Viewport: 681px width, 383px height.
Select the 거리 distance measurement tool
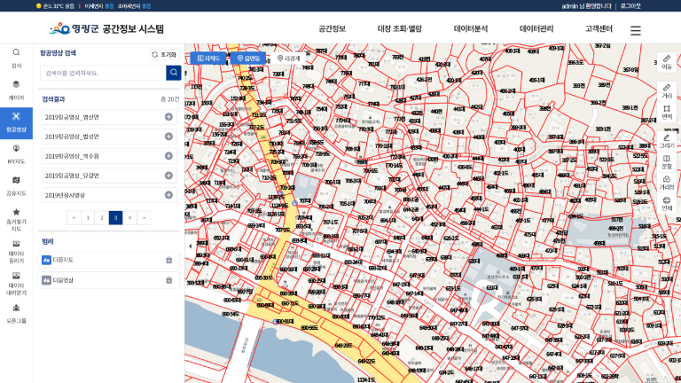click(x=667, y=90)
